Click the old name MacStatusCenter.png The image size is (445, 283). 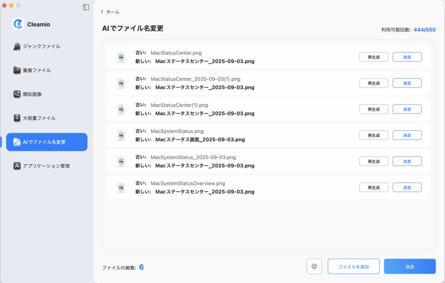[x=176, y=53]
